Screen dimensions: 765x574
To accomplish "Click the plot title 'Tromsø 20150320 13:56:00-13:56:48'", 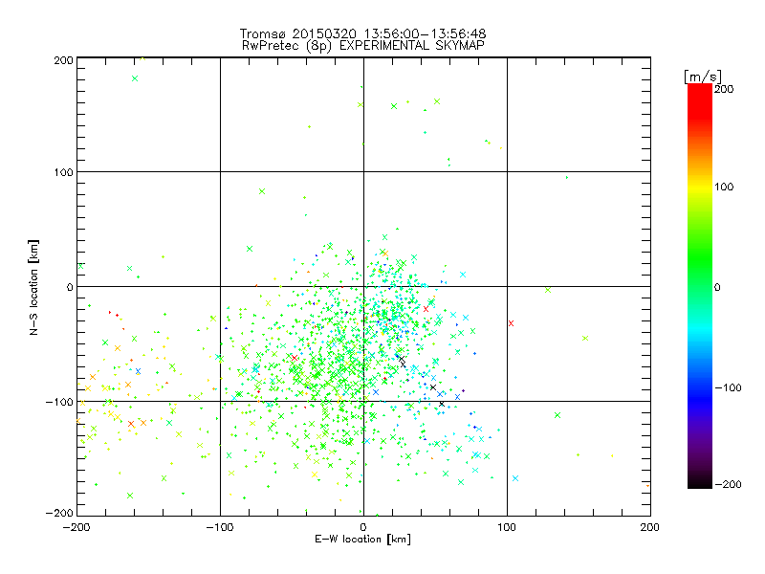I will coord(362,33).
